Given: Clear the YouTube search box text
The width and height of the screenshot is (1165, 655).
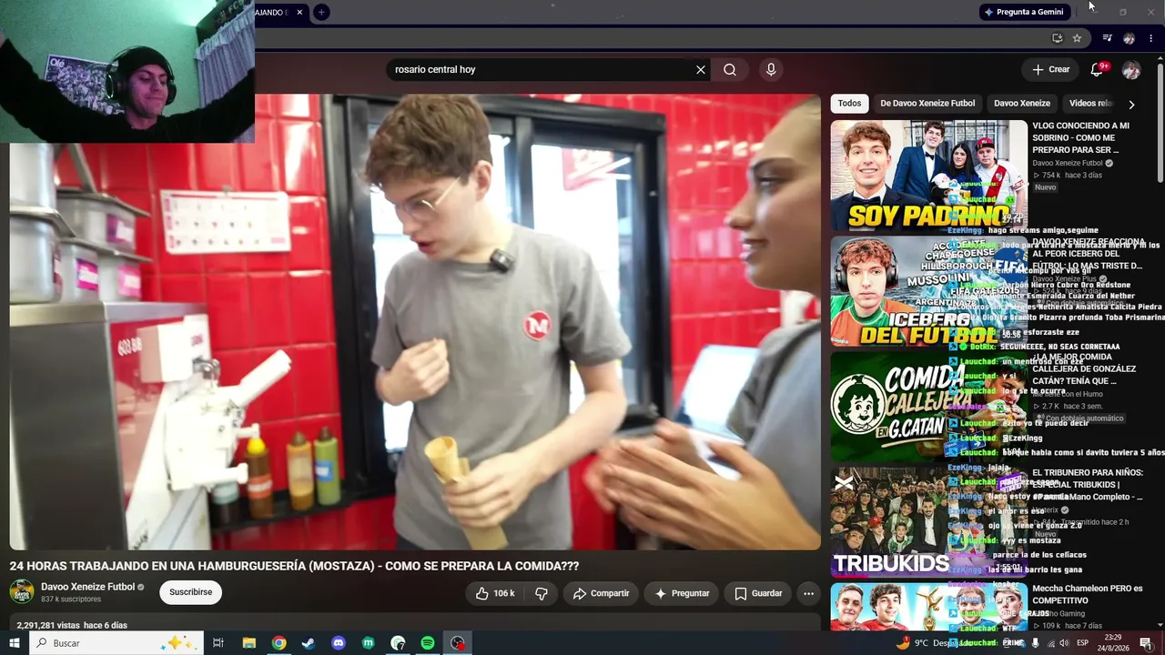Looking at the screenshot, I should [701, 69].
